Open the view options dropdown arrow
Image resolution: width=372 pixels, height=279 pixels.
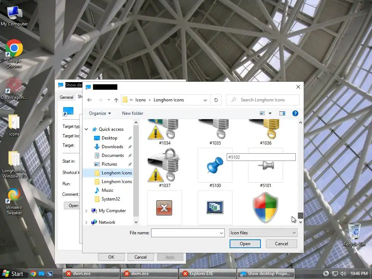pos(270,113)
